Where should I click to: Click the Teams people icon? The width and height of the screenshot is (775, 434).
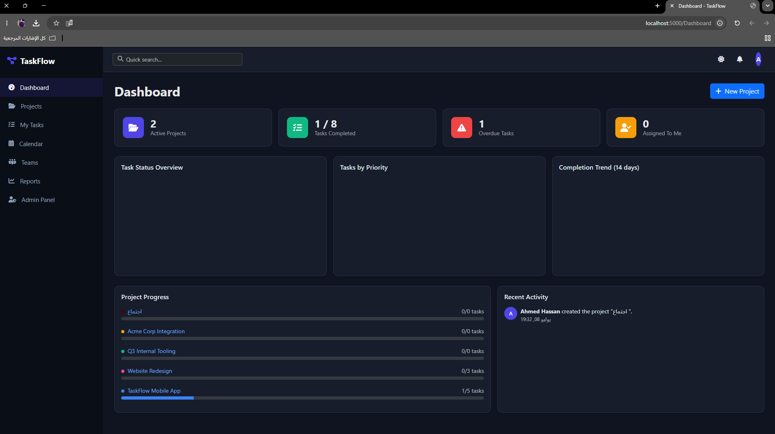pos(12,162)
